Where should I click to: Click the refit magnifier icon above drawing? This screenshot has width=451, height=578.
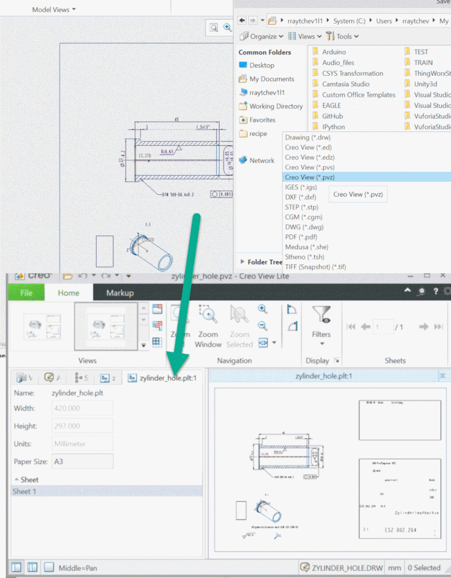(214, 28)
